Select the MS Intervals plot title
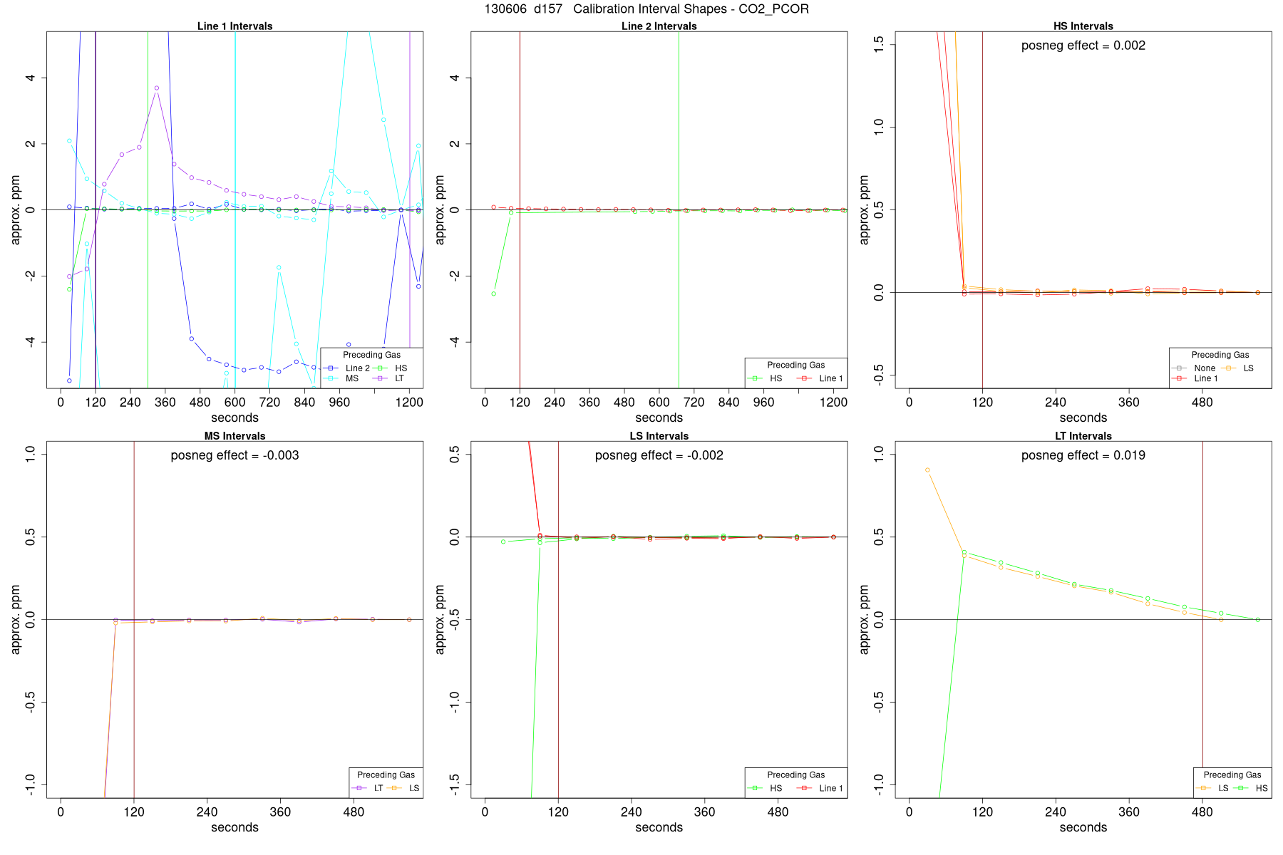The height and width of the screenshot is (855, 1283). tap(235, 436)
